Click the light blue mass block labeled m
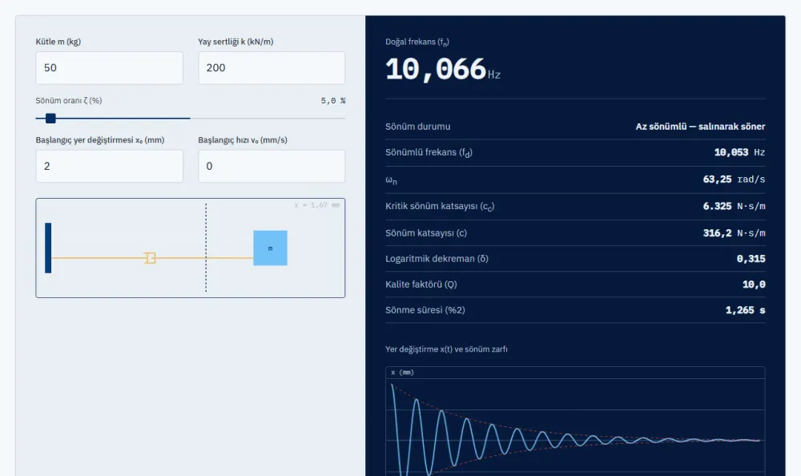The width and height of the screenshot is (801, 476). tap(270, 248)
